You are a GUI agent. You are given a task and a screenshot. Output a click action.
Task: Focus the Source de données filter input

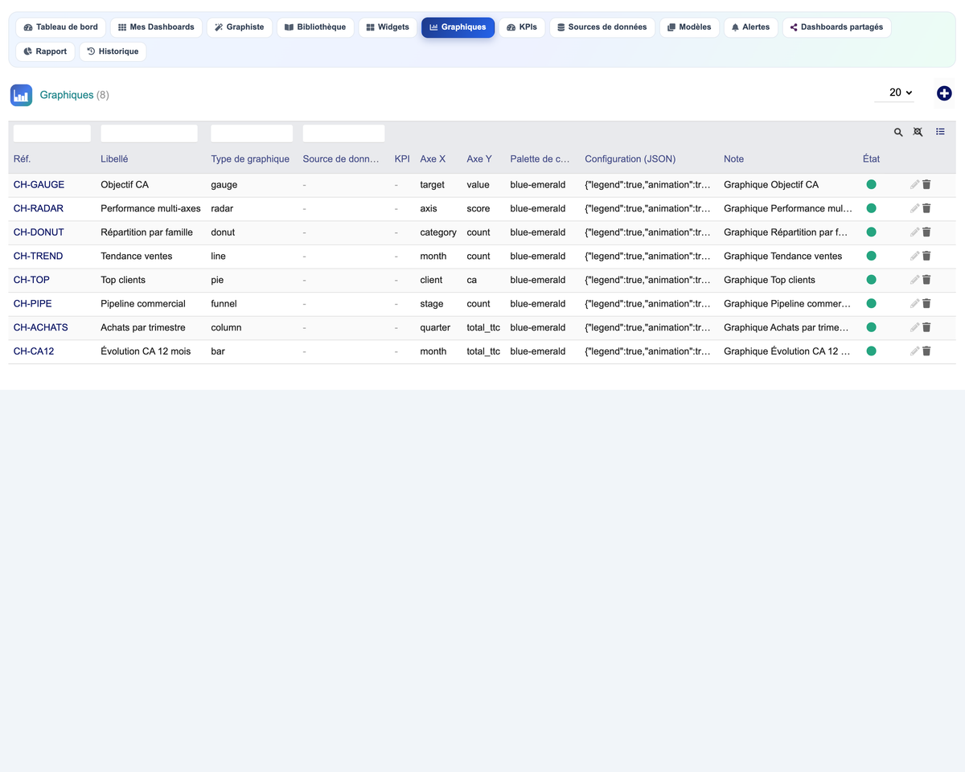tap(343, 133)
